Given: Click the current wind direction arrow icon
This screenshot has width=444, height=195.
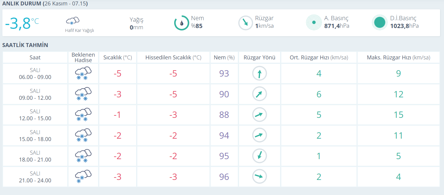Looking at the screenshot, I should tap(246, 23).
